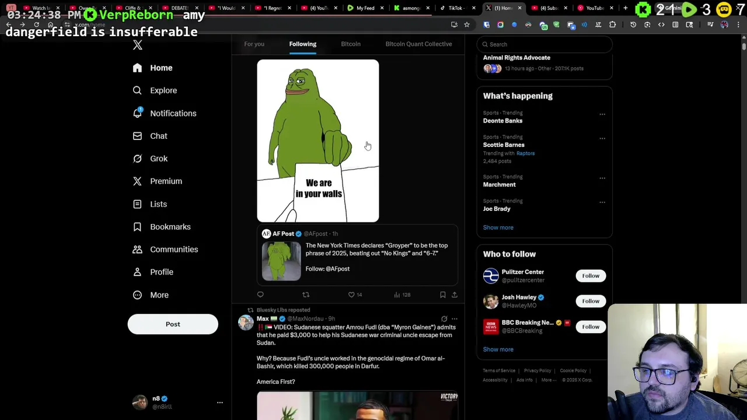The width and height of the screenshot is (747, 420).
Task: Open the More menu in sidebar
Action: pyautogui.click(x=151, y=295)
